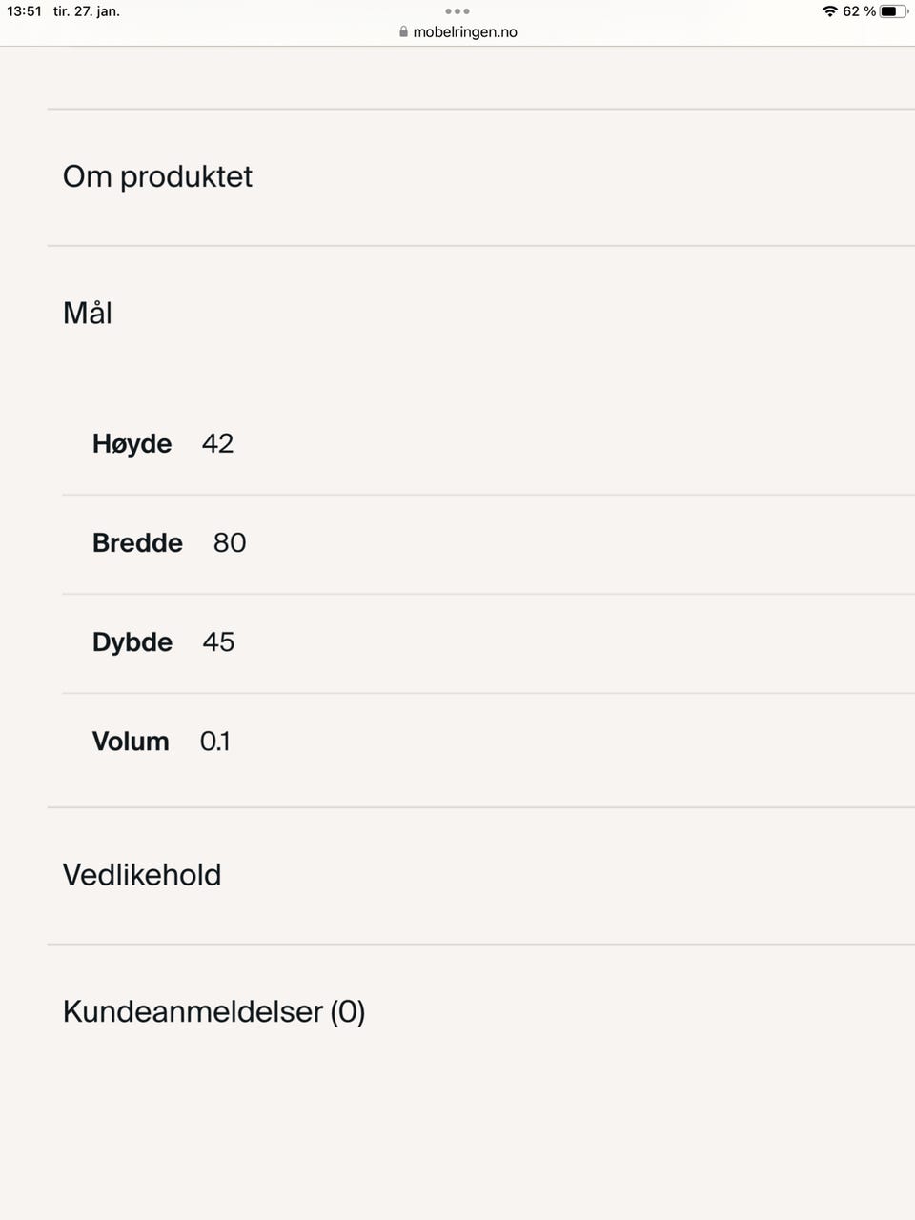
Task: Click the Bredde value 80
Action: tap(230, 542)
